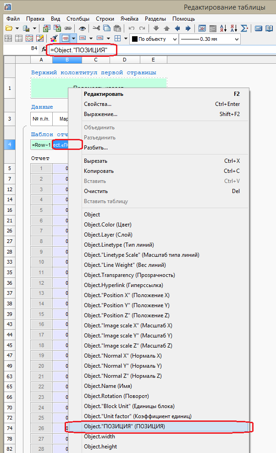Select Object."Position X" entry
Image resolution: width=276 pixels, height=453 pixels.
pos(159,295)
